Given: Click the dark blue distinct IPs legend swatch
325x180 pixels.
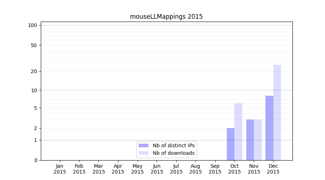Looking at the screenshot, I should click(143, 145).
